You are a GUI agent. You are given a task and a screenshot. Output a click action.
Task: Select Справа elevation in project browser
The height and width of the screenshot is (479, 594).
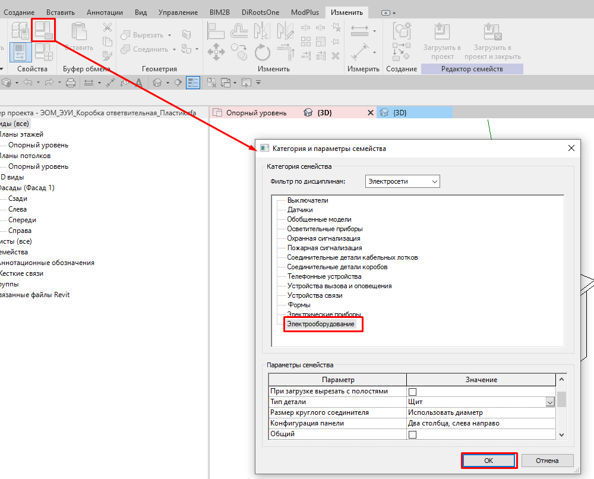(x=20, y=231)
